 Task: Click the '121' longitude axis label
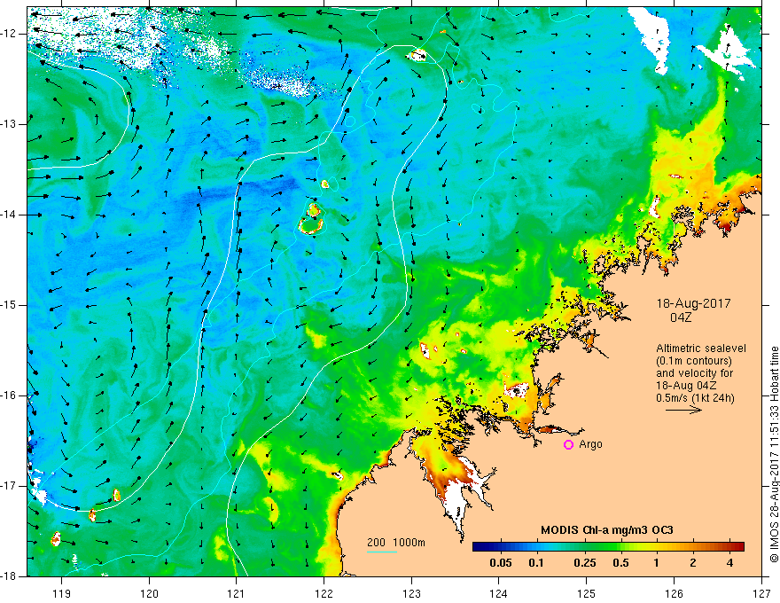236,593
